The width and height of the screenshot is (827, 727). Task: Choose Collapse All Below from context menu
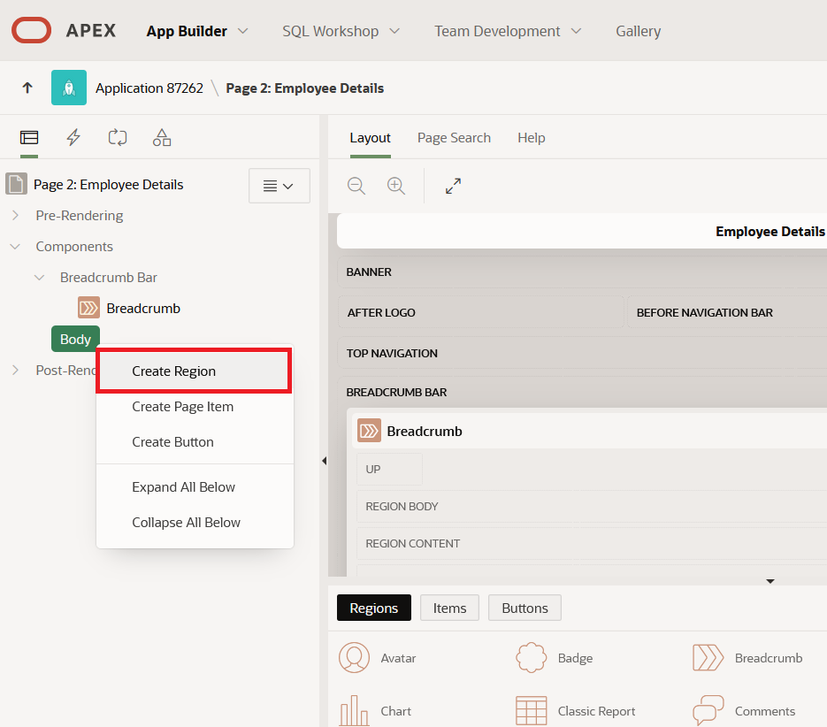click(195, 522)
